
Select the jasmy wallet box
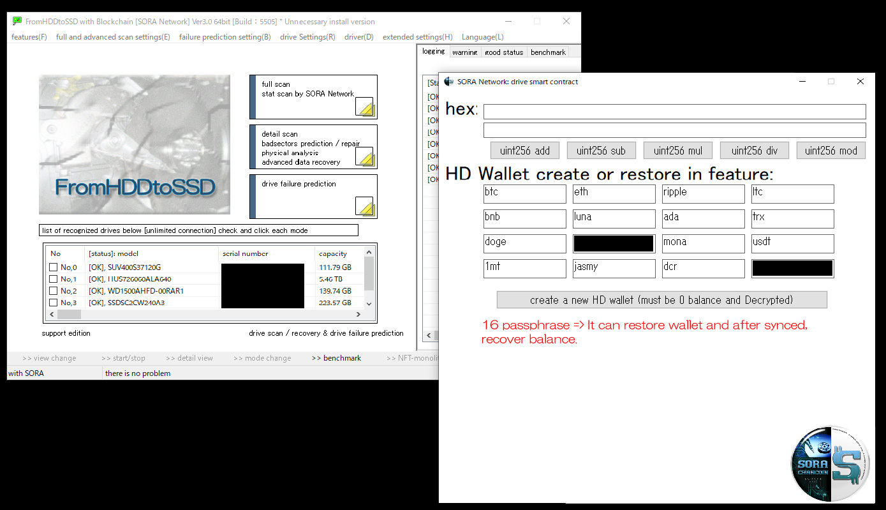pyautogui.click(x=614, y=269)
